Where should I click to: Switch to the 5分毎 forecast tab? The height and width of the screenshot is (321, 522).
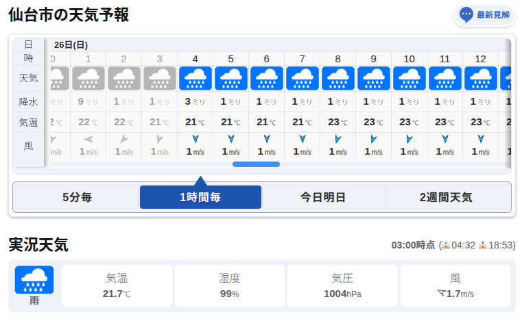(77, 197)
